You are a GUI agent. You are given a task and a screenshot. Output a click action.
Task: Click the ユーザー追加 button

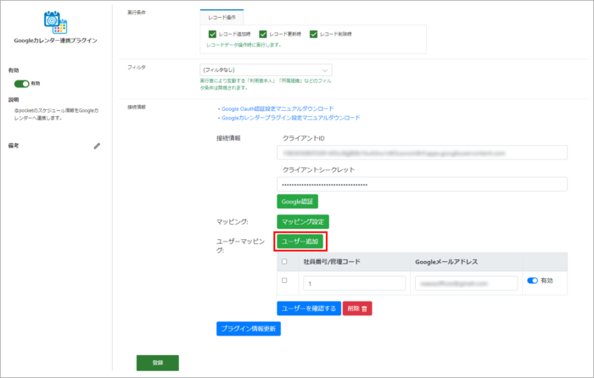click(300, 242)
